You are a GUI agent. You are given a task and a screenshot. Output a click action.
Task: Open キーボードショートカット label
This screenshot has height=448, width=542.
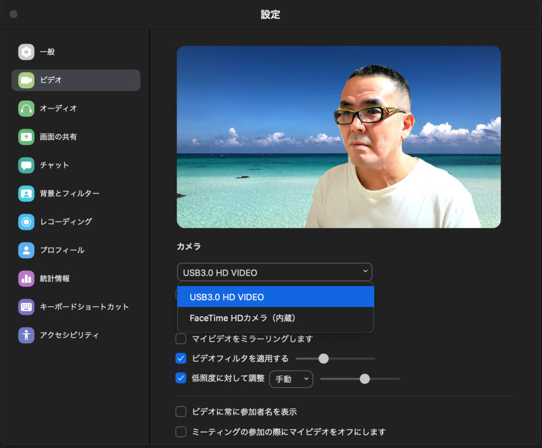84,307
